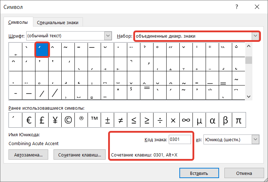This screenshot has height=182, width=268.
Task: Select the Символы tab
Action: pos(18,22)
